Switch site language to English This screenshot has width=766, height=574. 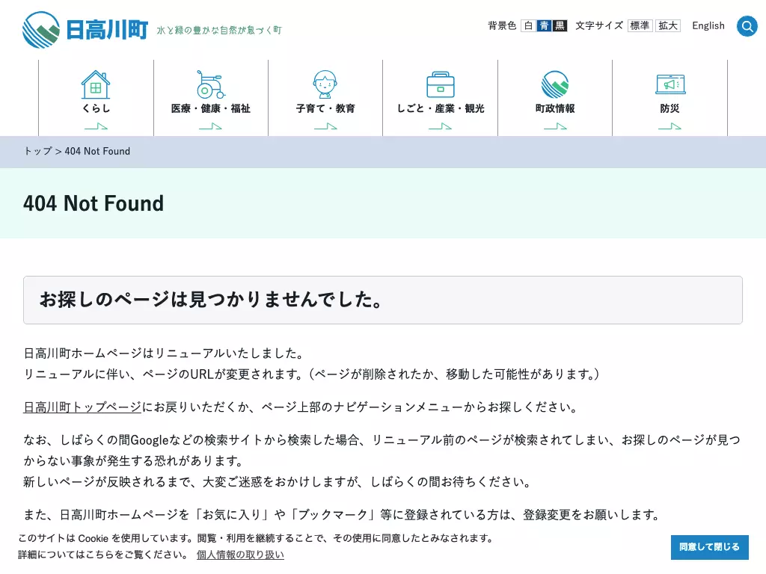click(708, 26)
